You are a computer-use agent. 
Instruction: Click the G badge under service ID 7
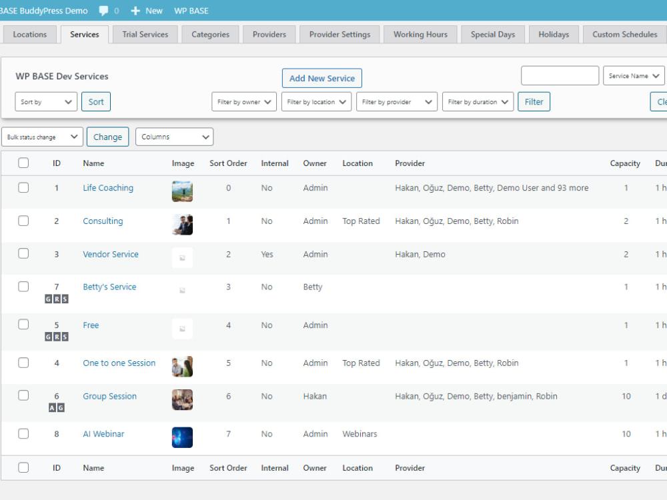49,299
